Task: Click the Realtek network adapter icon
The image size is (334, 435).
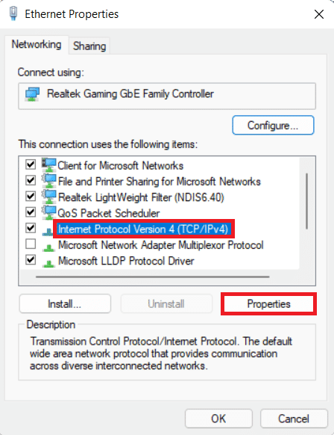Action: click(32, 94)
